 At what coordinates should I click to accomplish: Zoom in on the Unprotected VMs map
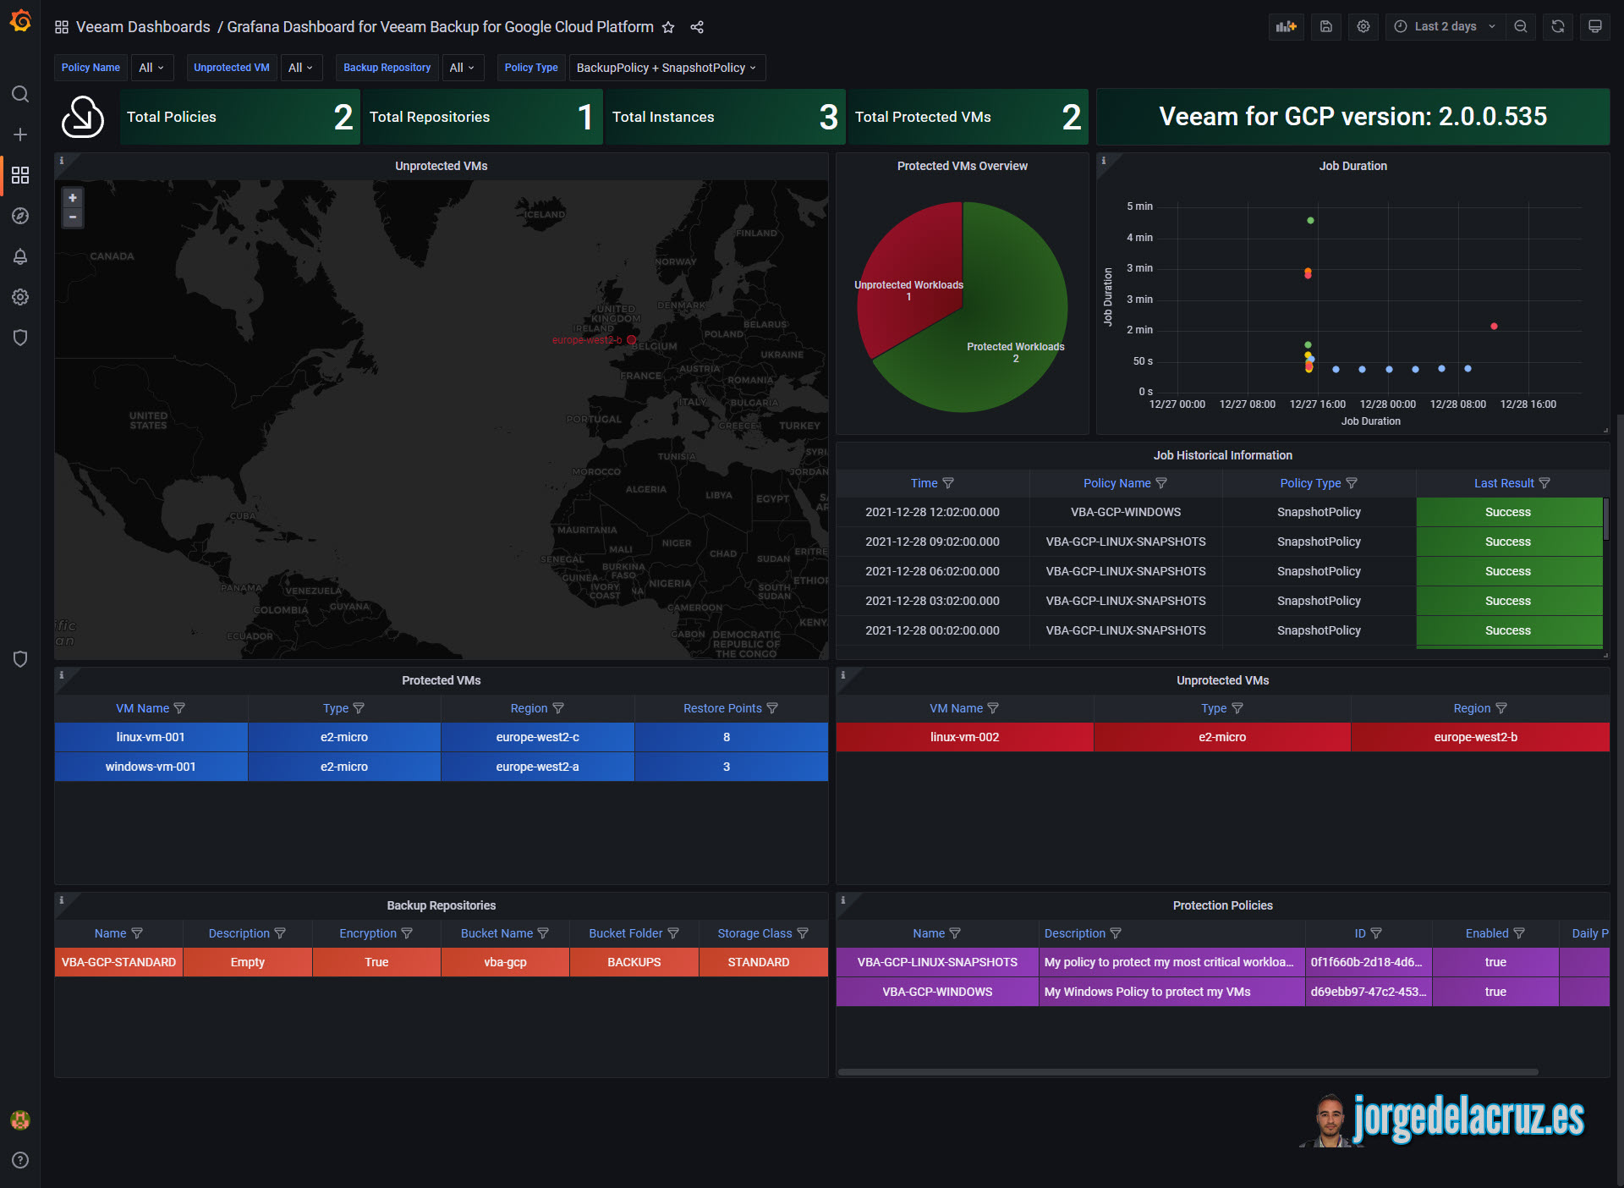[x=72, y=197]
